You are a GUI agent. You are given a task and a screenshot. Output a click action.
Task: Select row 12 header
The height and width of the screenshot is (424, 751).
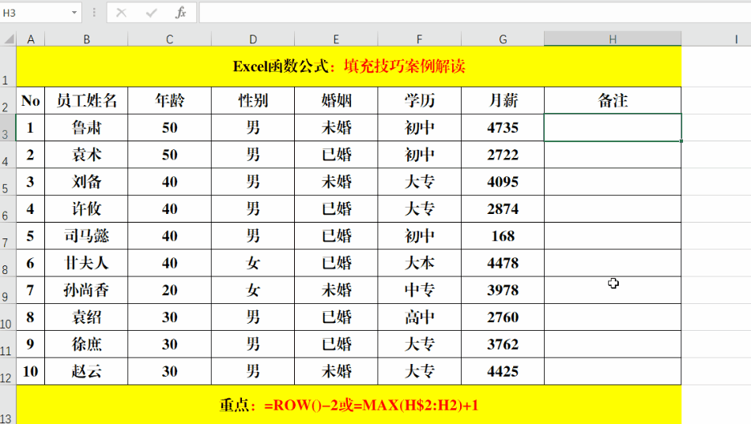8,371
